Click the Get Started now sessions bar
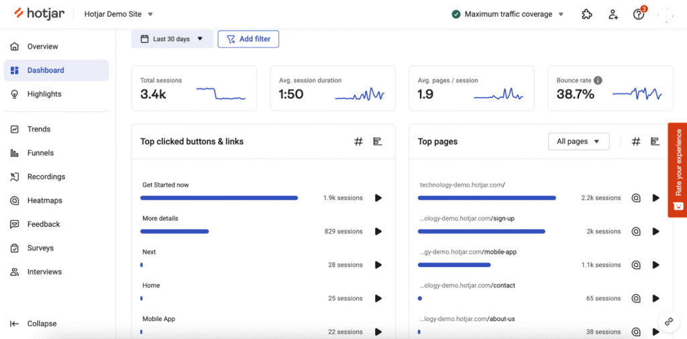Screen dimensions: 687x339 (x=219, y=198)
